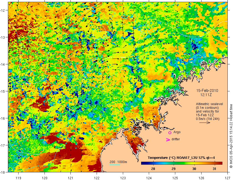The image size is (233, 180).
Task: Click the magenta drifter arrow legend marker
Action: point(168,140)
